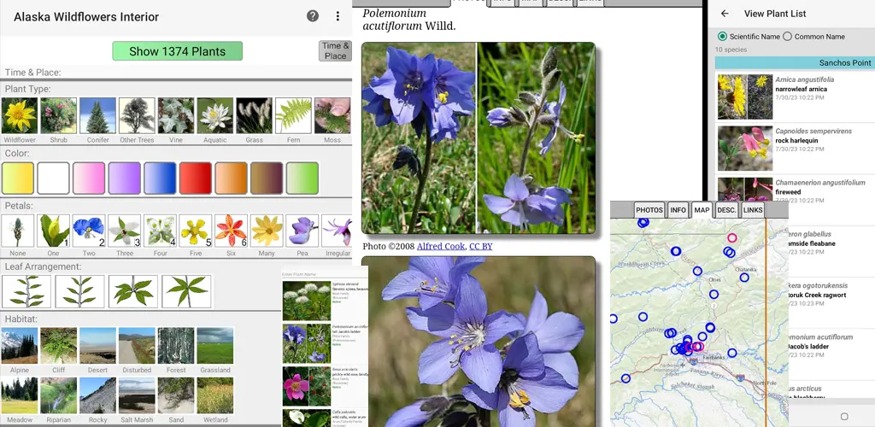Choose the Pea petal shape option

302,231
